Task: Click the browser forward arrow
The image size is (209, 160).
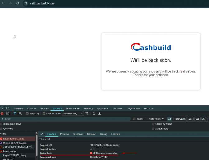Action: [x=10, y=3]
